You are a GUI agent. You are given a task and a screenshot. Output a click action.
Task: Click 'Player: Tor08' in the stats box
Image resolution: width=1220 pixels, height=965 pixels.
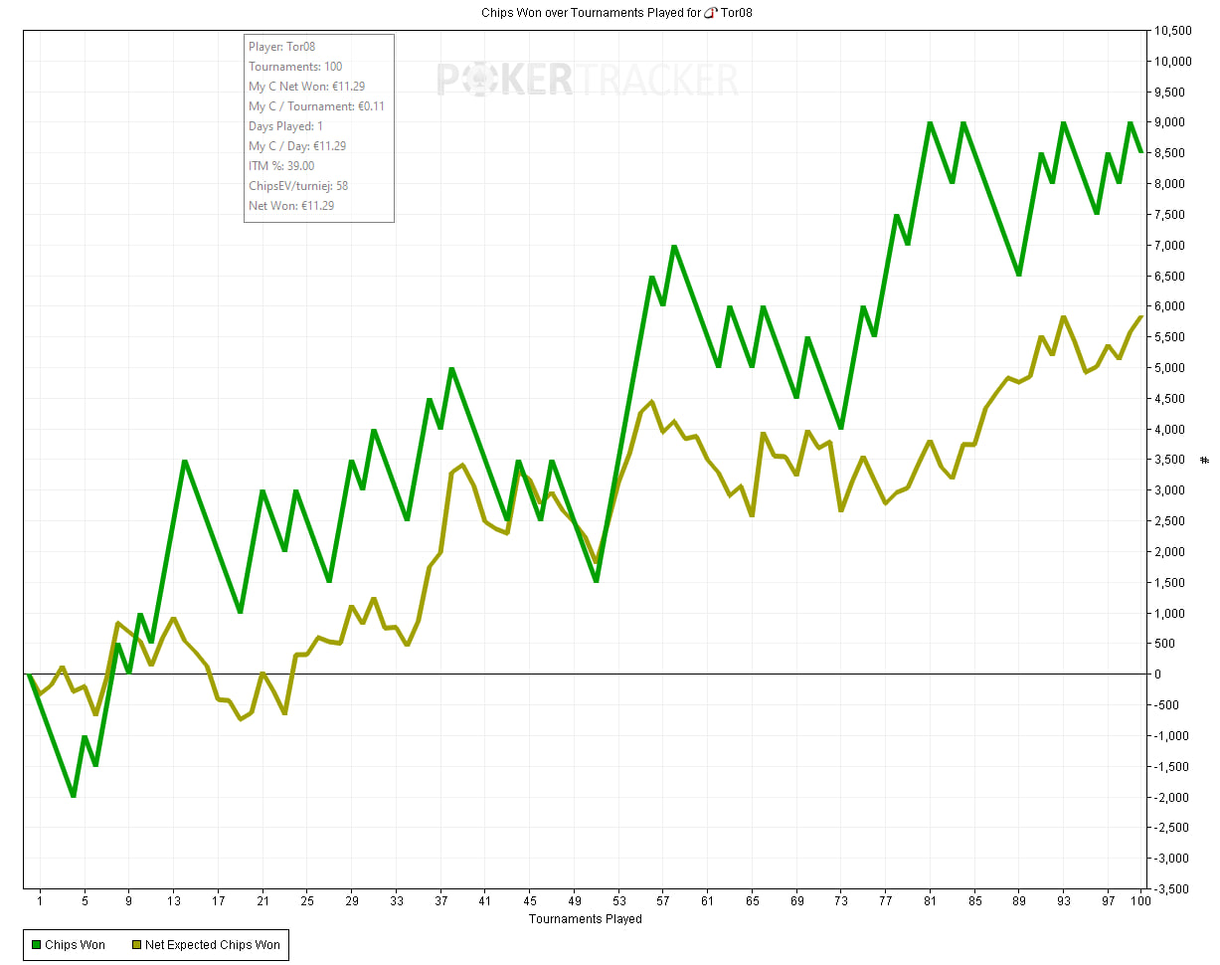tap(281, 46)
